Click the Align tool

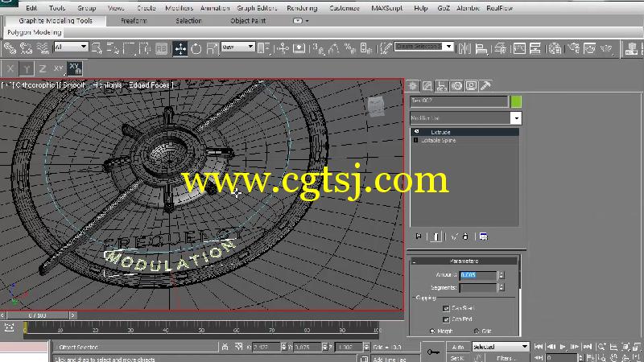pyautogui.click(x=481, y=48)
